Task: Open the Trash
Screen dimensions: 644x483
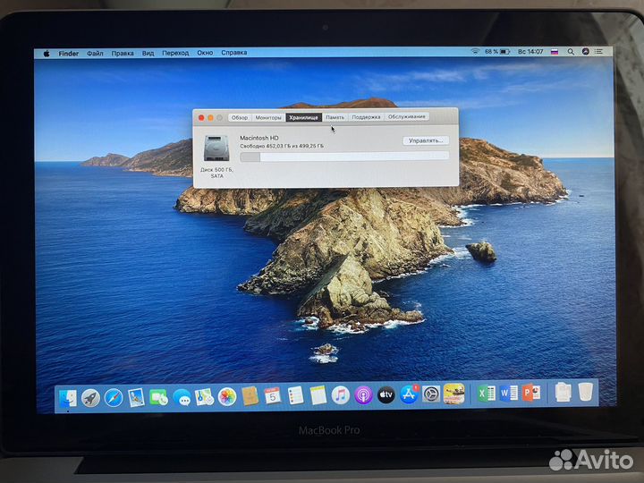Action: coord(586,392)
